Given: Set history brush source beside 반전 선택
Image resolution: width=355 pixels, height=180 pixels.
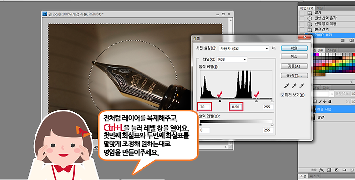Looking at the screenshot, I should [x=302, y=30].
